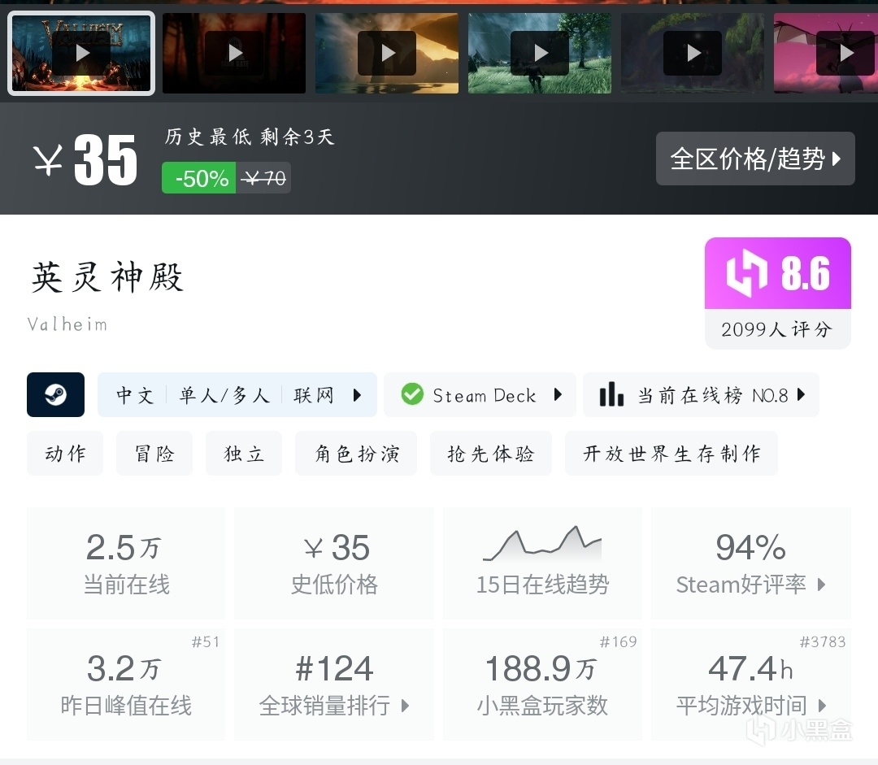Play the green grassland rain video thumbnail
This screenshot has height=765, width=878.
click(540, 53)
